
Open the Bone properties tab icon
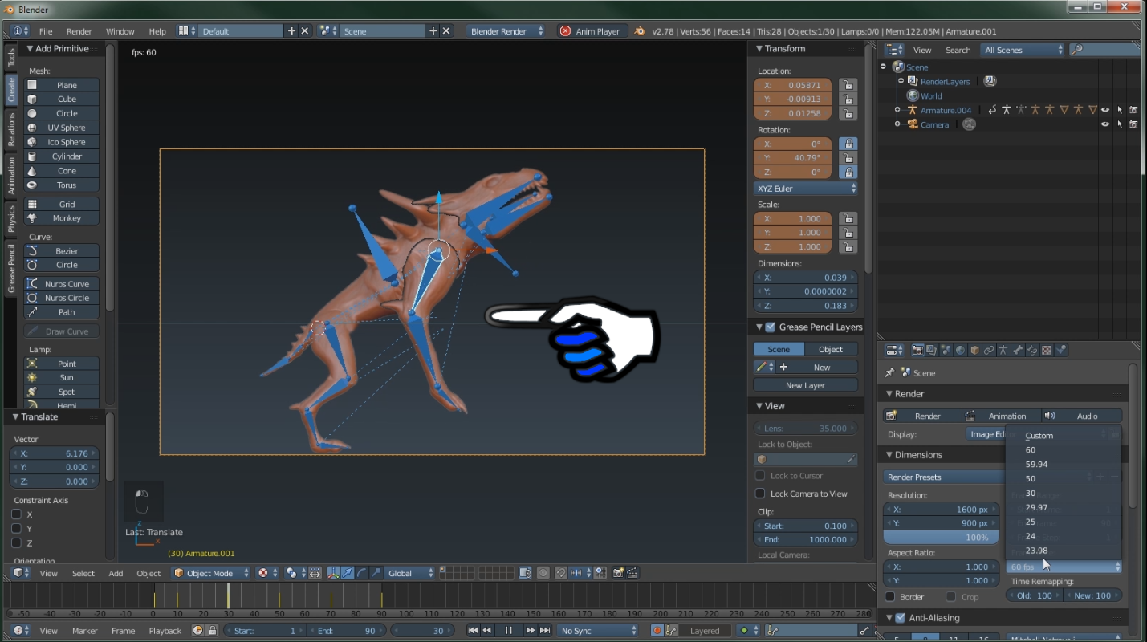(1018, 351)
